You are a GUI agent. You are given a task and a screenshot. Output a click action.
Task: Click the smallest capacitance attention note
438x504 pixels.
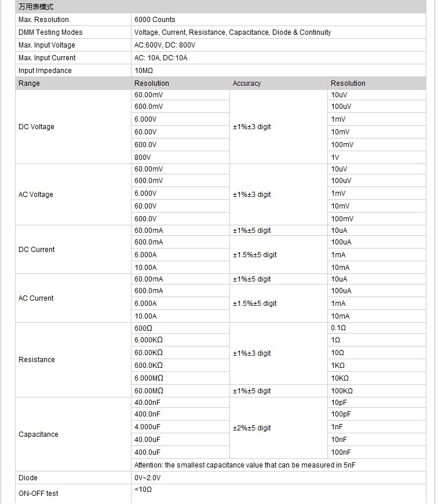coord(249,465)
